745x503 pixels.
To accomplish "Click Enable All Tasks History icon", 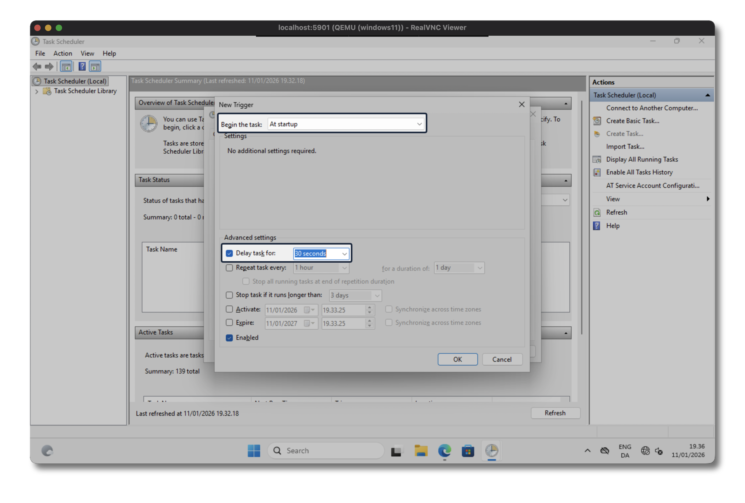I will coord(597,173).
